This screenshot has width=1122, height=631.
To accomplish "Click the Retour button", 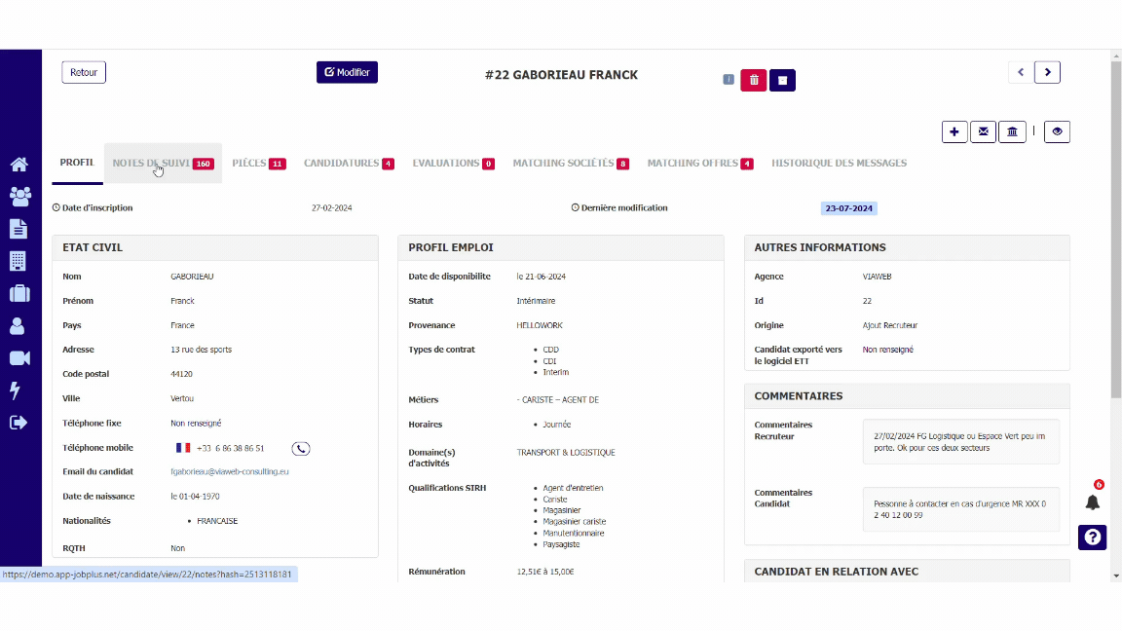I will click(84, 72).
